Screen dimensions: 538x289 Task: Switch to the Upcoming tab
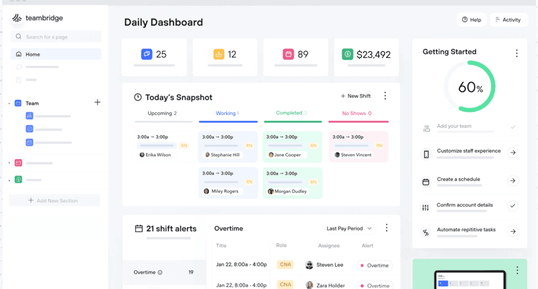click(162, 114)
